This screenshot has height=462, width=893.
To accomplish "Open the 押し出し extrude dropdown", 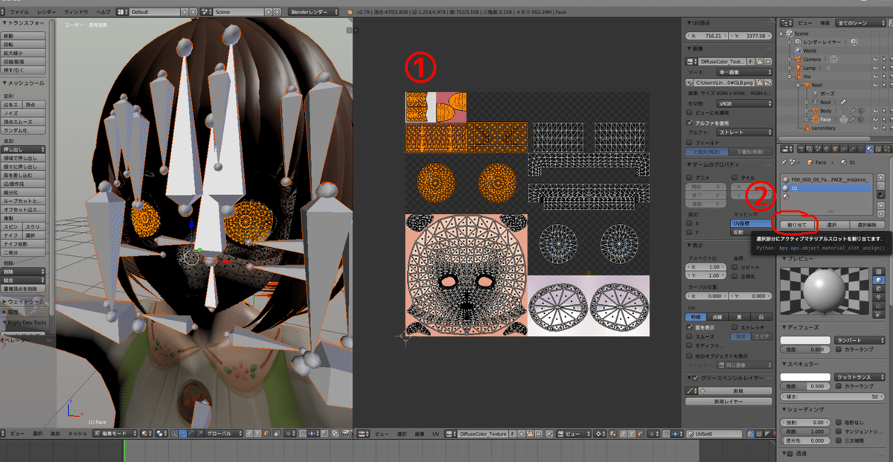I will click(x=24, y=149).
